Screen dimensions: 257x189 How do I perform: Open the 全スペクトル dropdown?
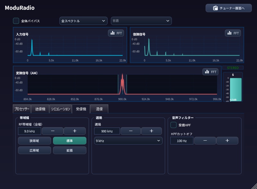point(83,21)
